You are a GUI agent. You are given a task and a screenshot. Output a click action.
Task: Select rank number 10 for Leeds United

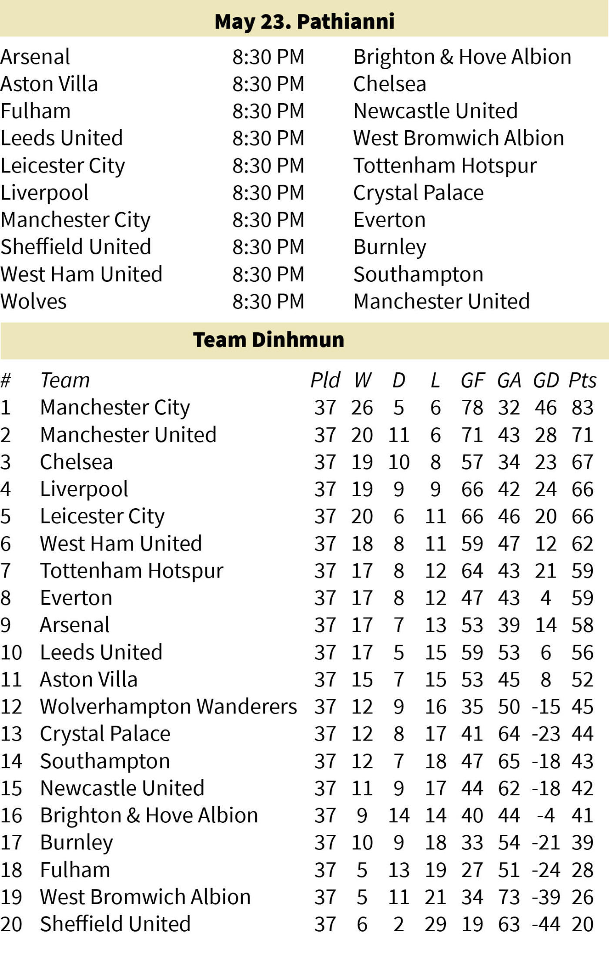point(11,652)
